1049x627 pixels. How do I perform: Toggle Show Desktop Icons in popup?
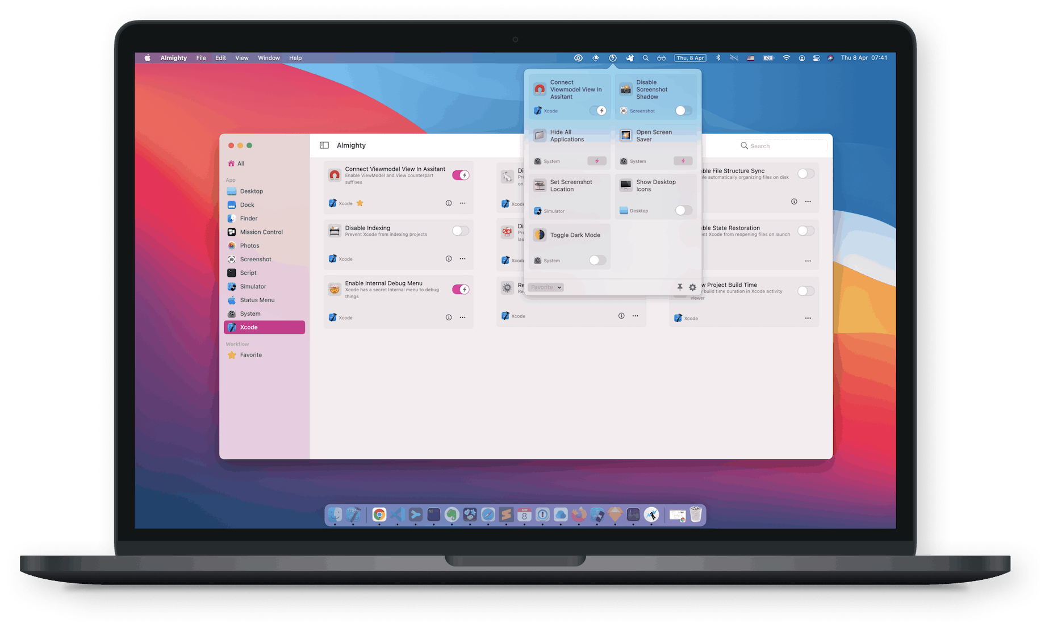(x=684, y=211)
